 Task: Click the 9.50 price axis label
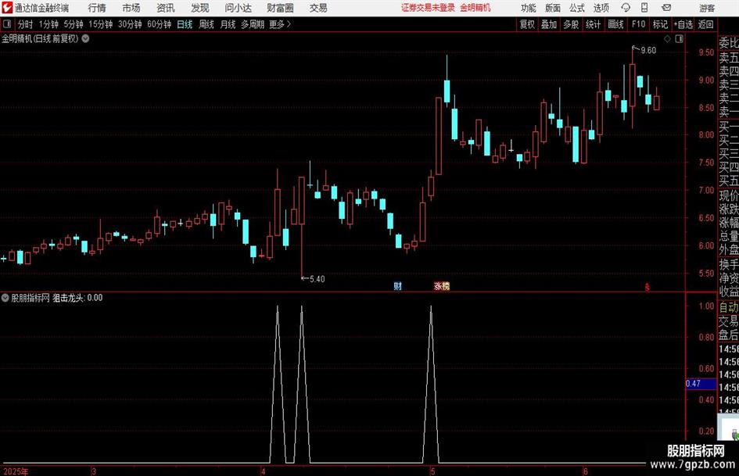[706, 52]
